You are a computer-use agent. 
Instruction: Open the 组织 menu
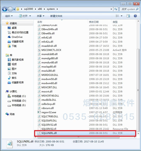click(9, 16)
